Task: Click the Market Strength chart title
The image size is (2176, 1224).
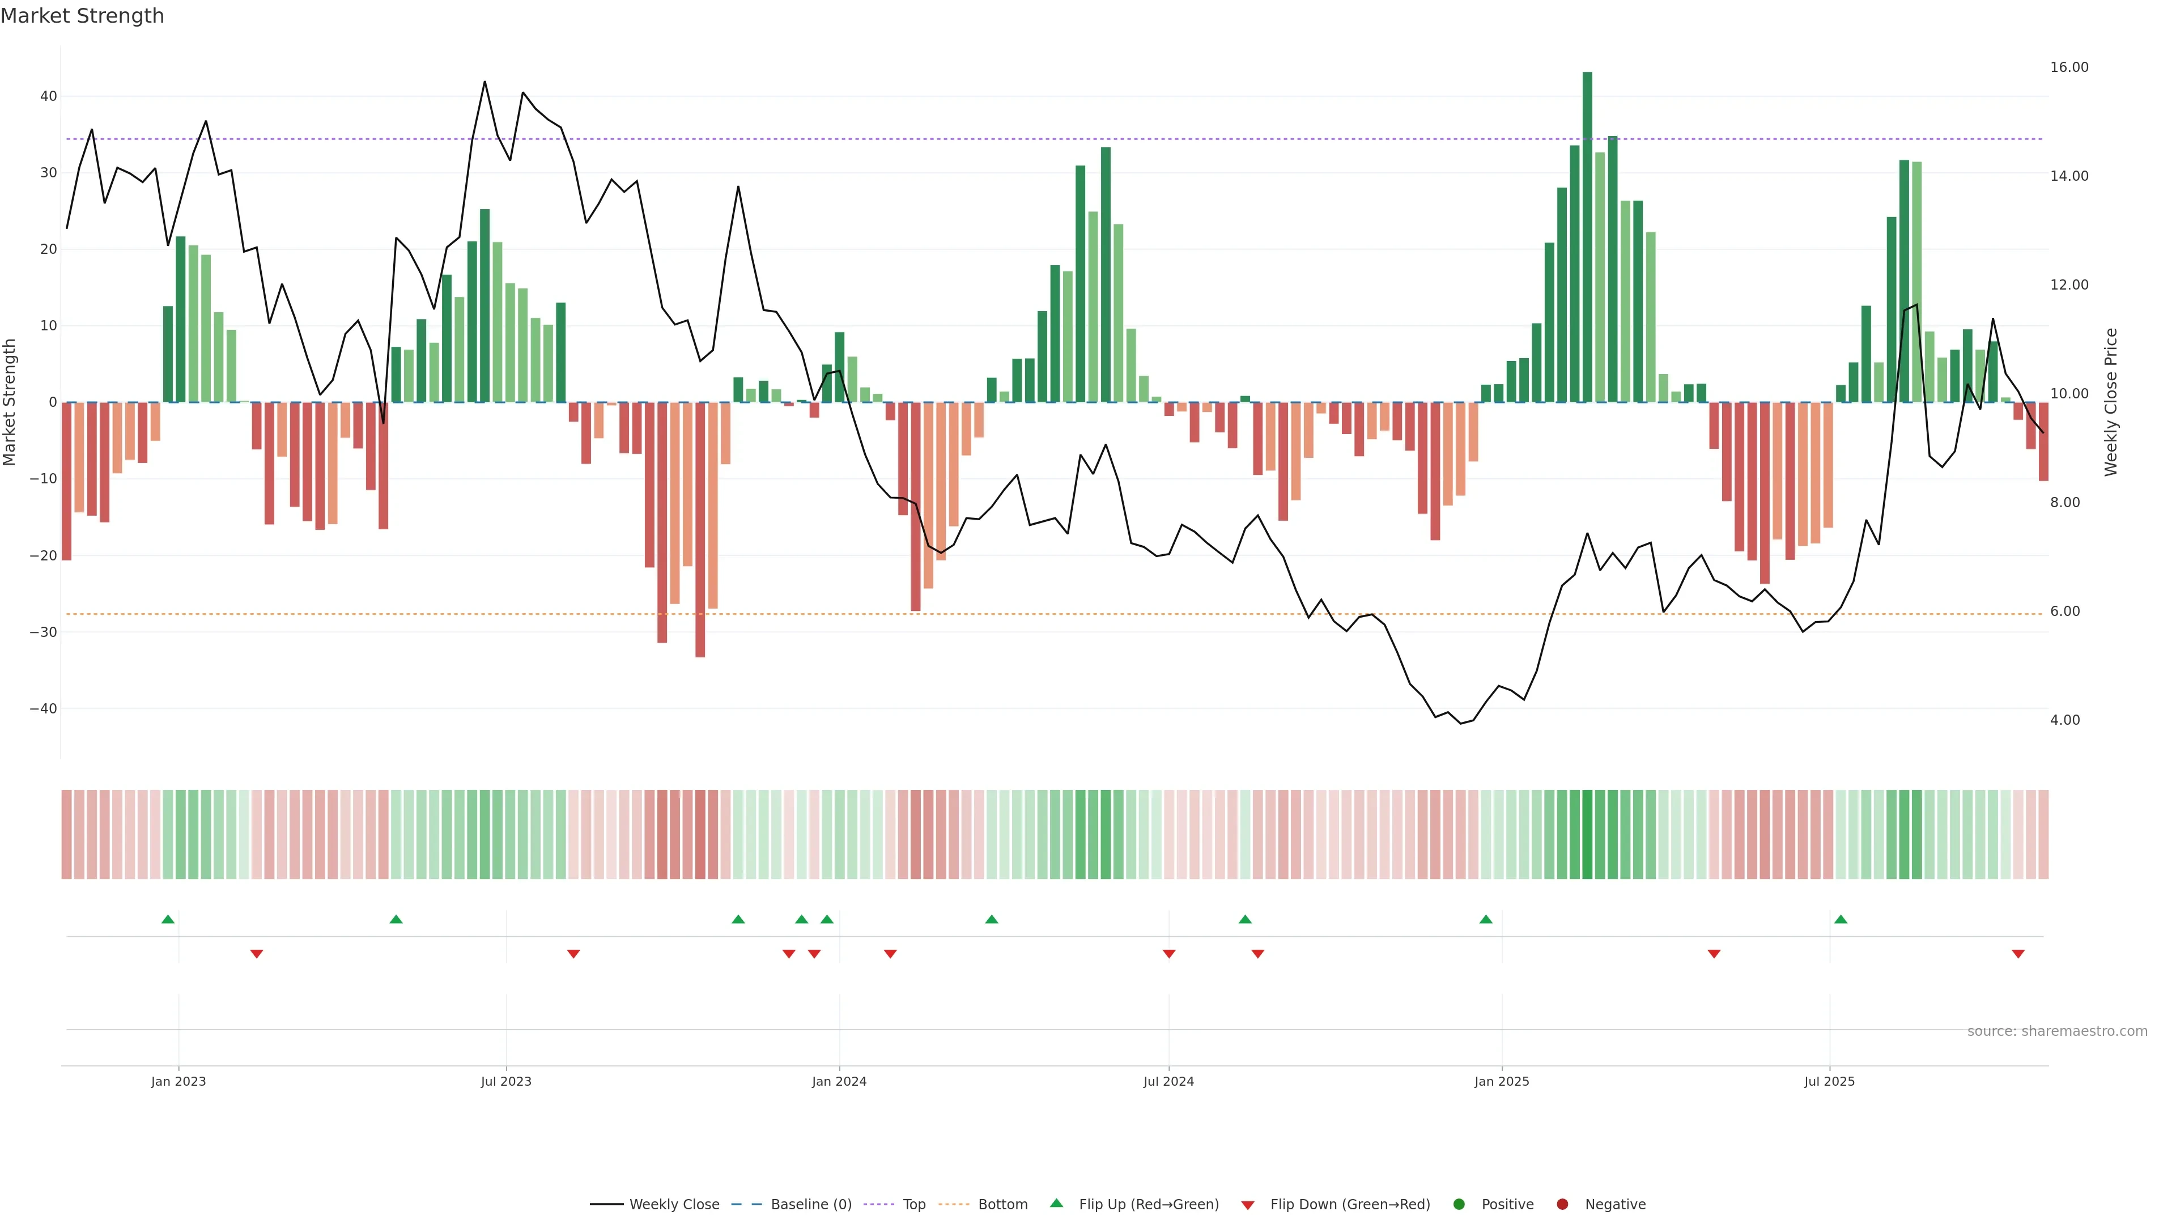Action: pos(82,16)
